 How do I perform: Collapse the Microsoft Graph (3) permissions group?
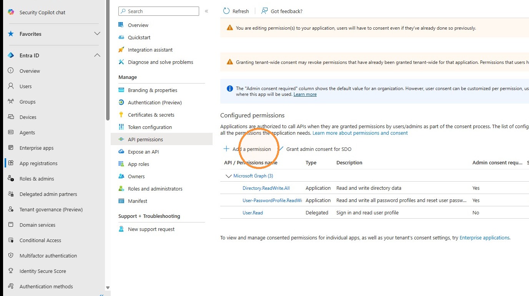pos(228,176)
